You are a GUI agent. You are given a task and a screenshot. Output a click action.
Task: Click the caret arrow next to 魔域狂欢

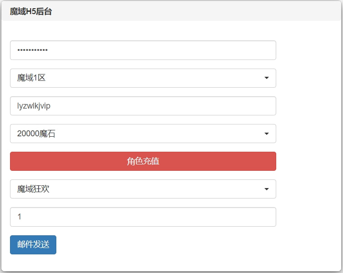point(266,189)
